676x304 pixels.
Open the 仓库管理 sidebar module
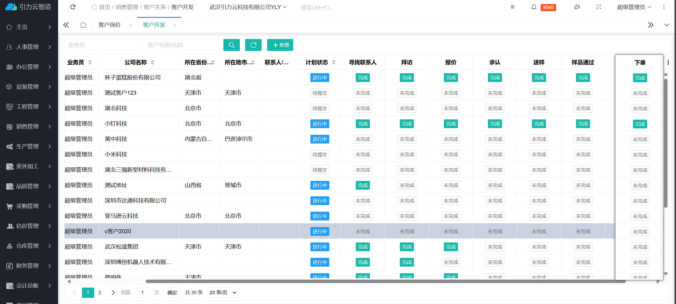27,246
